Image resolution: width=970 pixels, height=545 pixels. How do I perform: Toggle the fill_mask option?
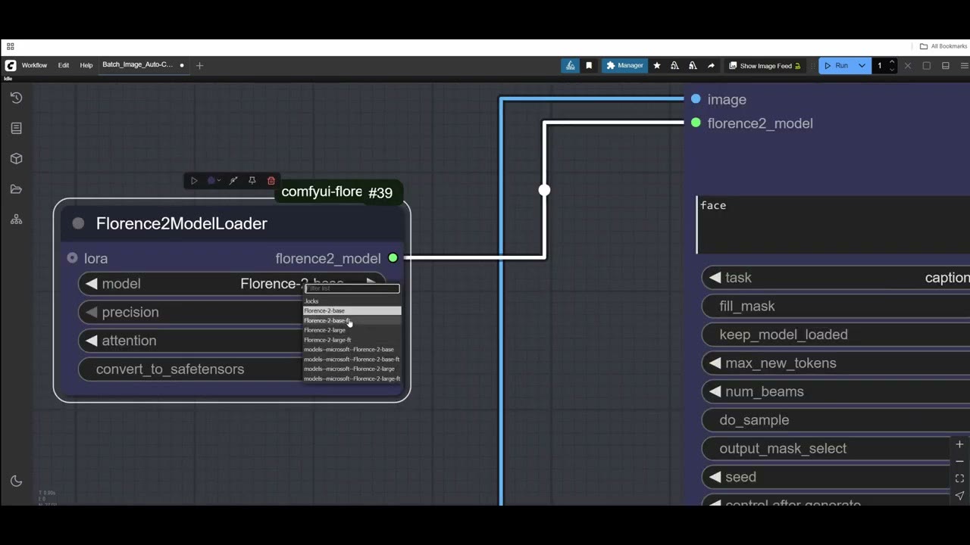tap(836, 307)
